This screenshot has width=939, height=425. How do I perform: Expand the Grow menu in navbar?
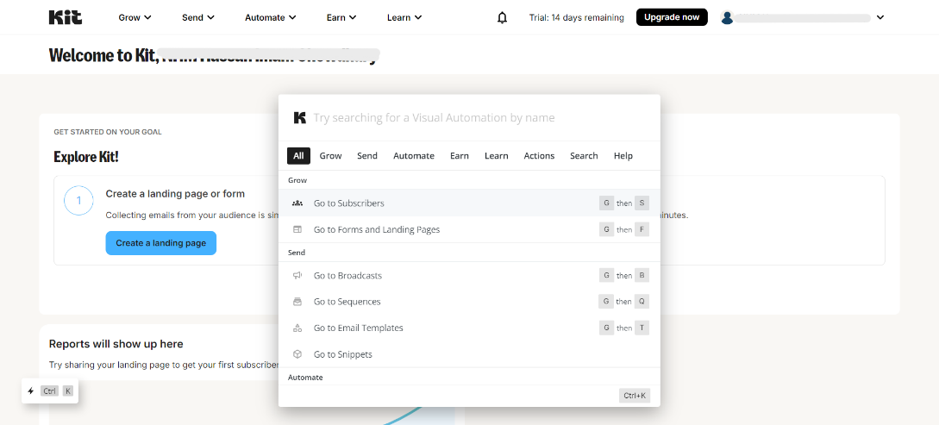tap(135, 17)
